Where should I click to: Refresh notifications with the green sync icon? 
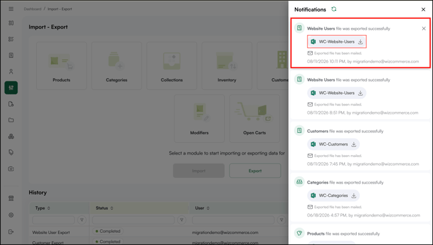click(x=334, y=9)
